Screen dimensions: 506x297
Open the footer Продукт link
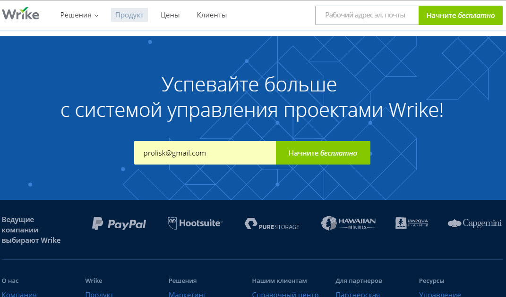tap(99, 294)
